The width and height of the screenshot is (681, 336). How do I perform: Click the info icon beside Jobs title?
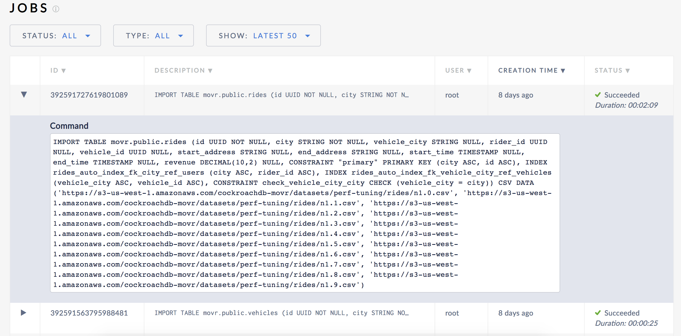pyautogui.click(x=56, y=9)
